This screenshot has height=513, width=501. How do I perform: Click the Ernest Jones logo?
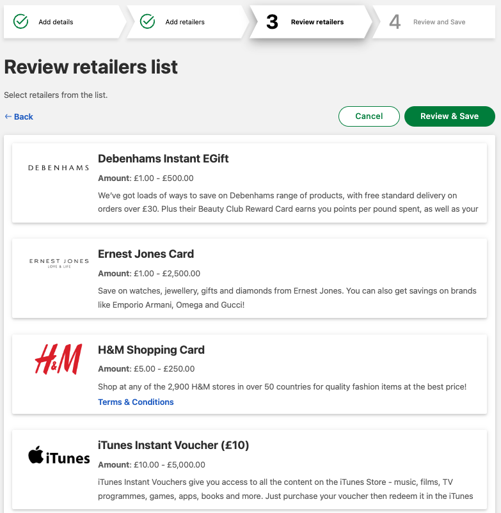click(x=59, y=263)
